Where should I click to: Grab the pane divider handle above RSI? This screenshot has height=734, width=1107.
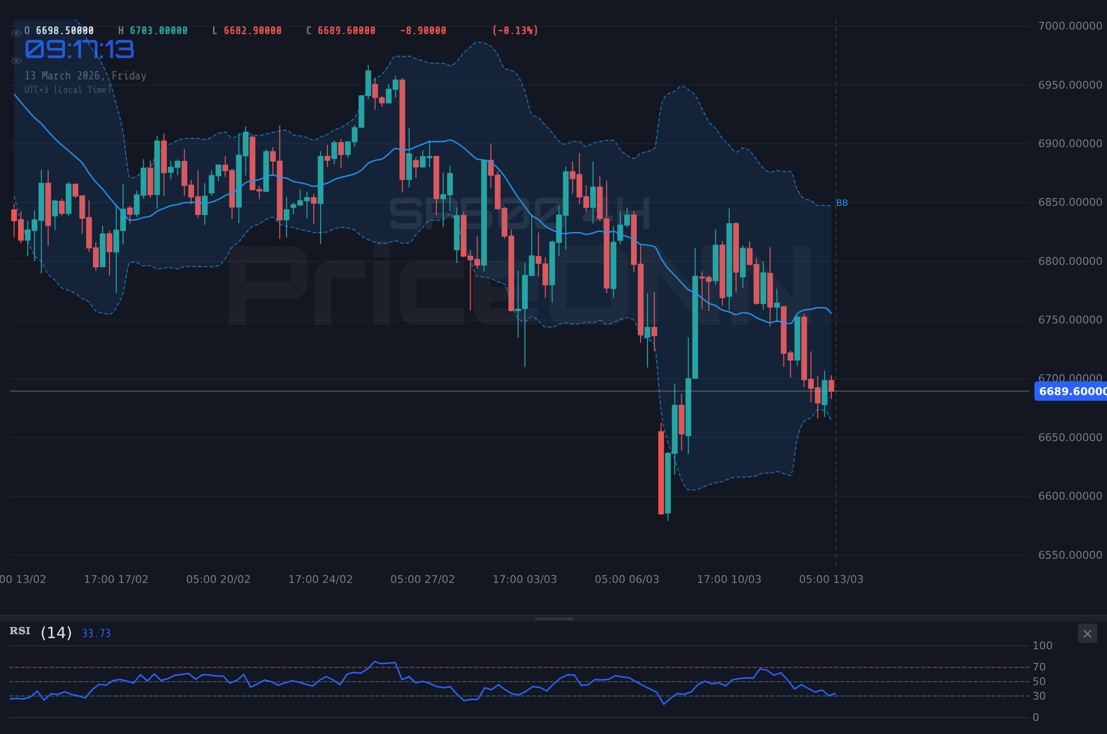coord(553,618)
